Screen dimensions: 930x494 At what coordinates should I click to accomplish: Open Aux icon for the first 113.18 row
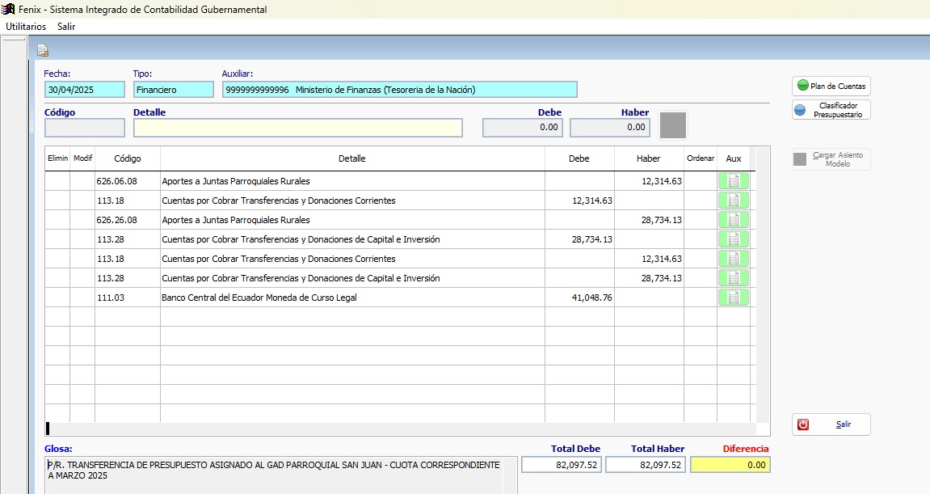pyautogui.click(x=734, y=201)
